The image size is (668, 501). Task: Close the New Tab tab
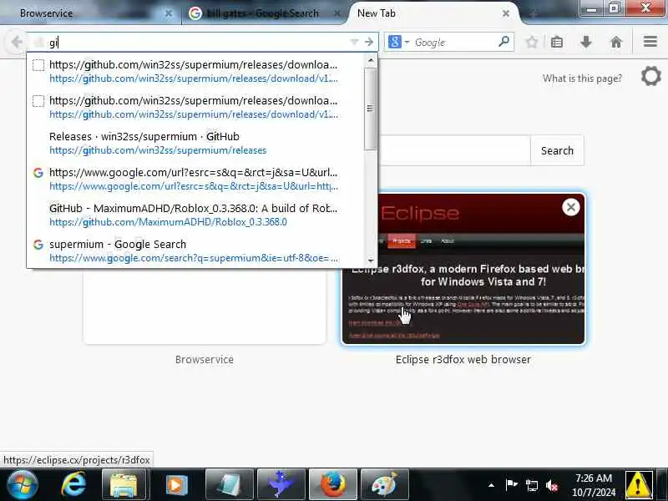click(506, 13)
